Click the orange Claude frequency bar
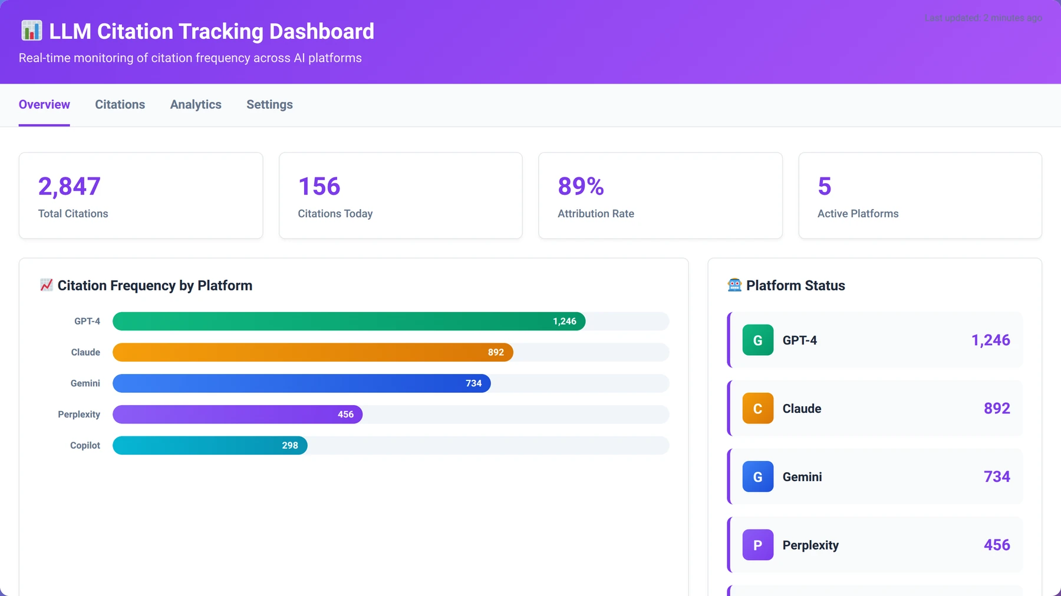Screen dimensions: 1061x596 313,352
